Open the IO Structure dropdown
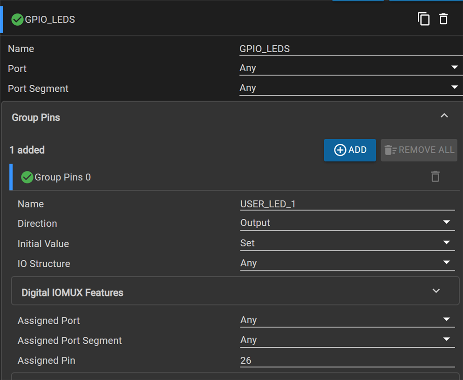463x380 pixels. [347, 263]
